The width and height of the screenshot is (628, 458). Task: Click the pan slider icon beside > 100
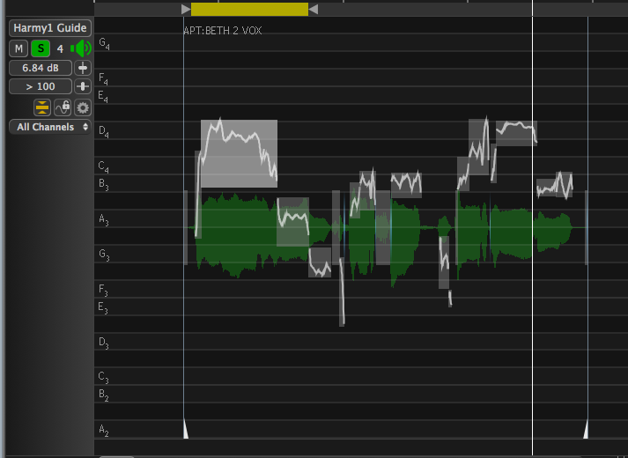[x=83, y=86]
